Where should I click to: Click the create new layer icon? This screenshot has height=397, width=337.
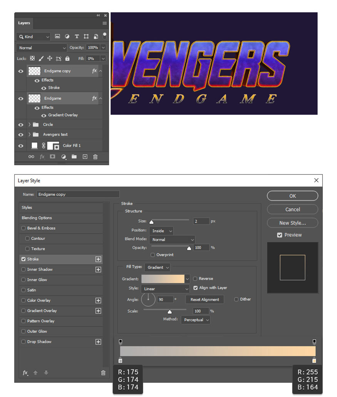coord(85,157)
